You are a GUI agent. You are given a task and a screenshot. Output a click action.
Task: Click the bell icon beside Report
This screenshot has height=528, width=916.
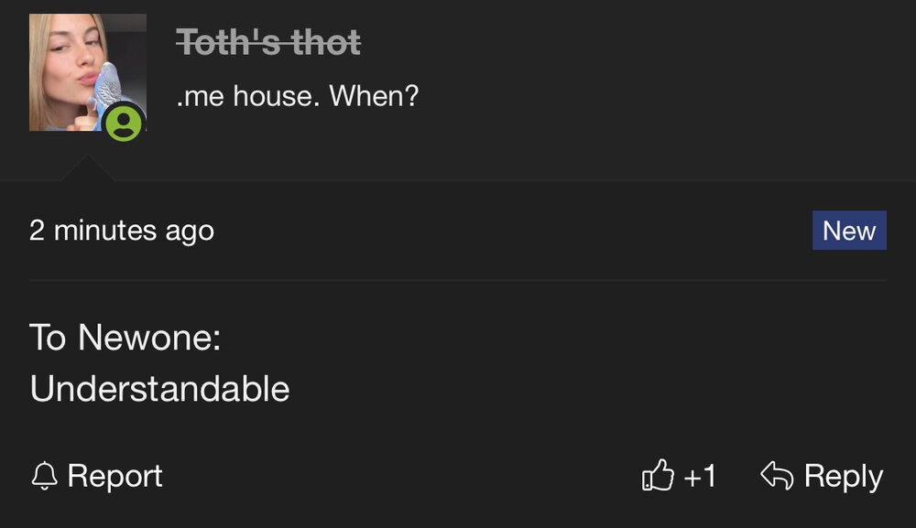pyautogui.click(x=44, y=476)
